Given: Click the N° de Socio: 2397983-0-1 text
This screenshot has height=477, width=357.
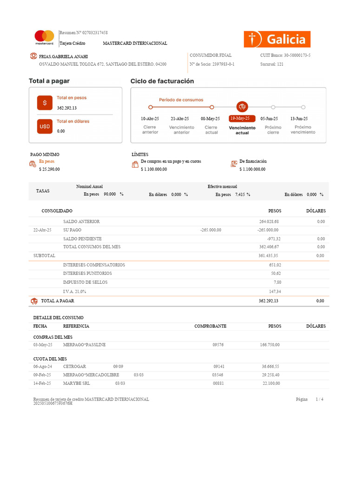Looking at the screenshot, I should pyautogui.click(x=212, y=64).
